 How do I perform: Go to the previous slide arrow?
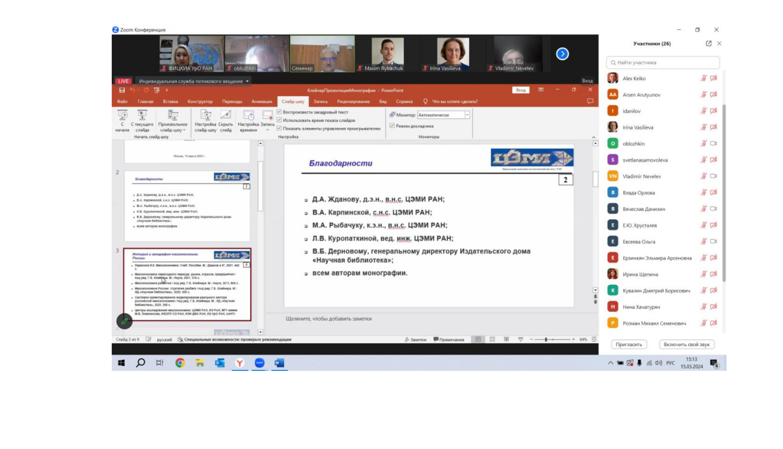595,297
